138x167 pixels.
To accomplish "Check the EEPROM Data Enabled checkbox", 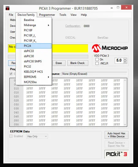I will (x=11, y=136).
